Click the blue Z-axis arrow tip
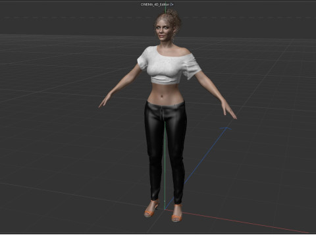316x237 pixels. coord(226,128)
